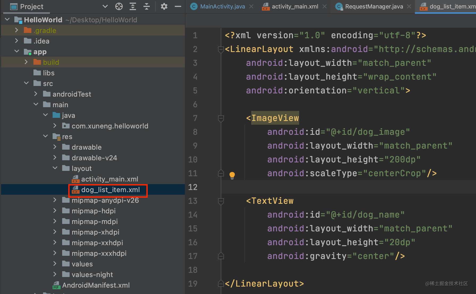Viewport: 476px width, 294px height.
Task: Fold the LinearLayout root at line 2
Action: coord(221,49)
